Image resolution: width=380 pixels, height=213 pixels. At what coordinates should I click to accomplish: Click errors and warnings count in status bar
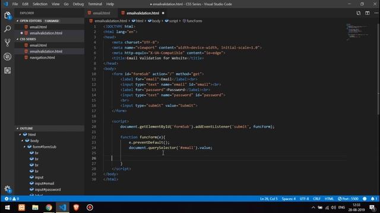pos(12,199)
